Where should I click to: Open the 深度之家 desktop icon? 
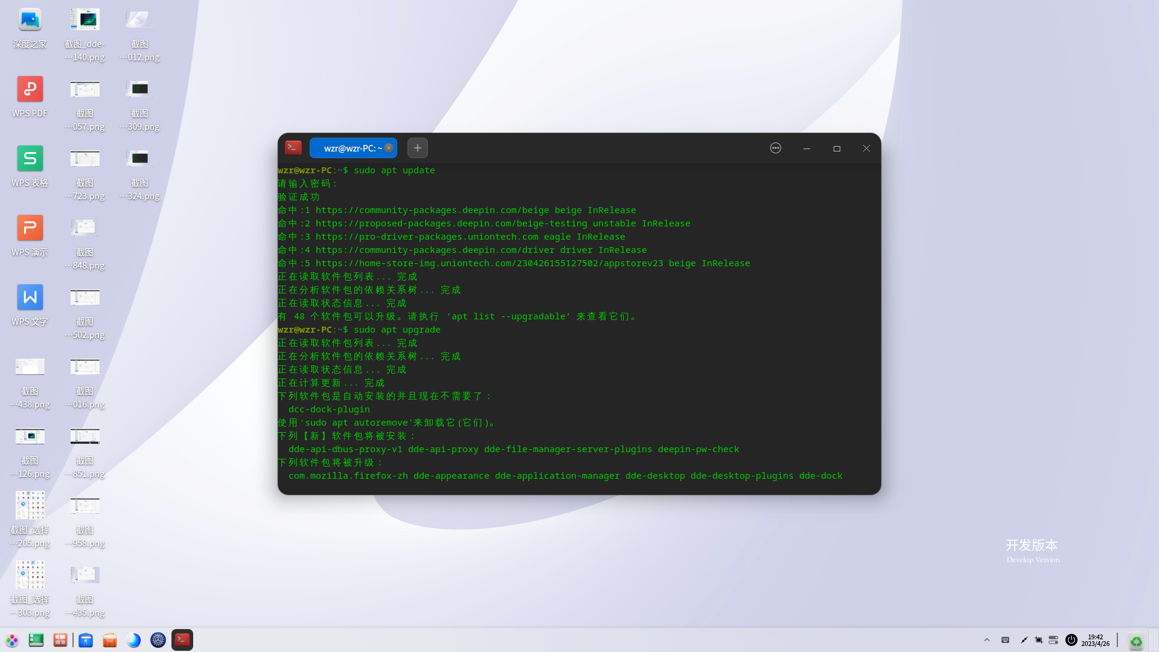29,18
